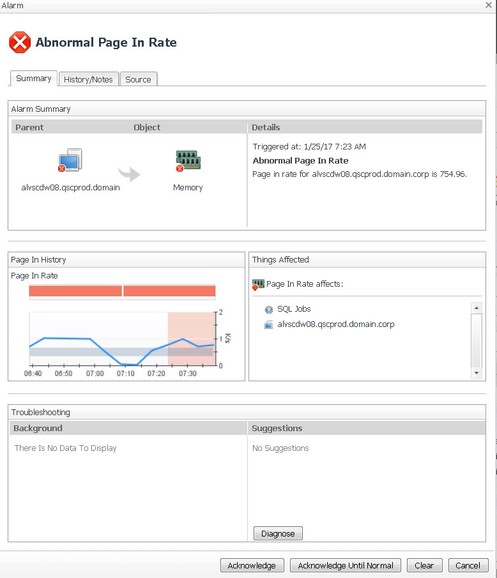497x578 pixels.
Task: Click the parent host computer icon
Action: point(70,160)
